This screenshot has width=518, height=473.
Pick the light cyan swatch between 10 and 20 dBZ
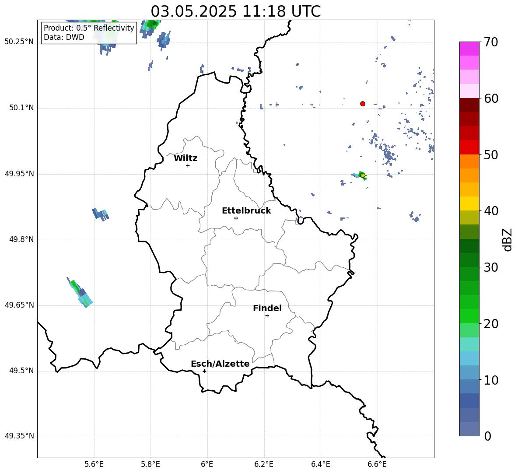[x=469, y=344]
